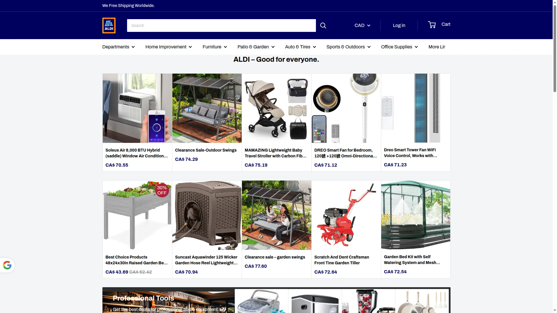Image resolution: width=557 pixels, height=313 pixels.
Task: Click the CA$ 71.23 price
Action: click(395, 165)
